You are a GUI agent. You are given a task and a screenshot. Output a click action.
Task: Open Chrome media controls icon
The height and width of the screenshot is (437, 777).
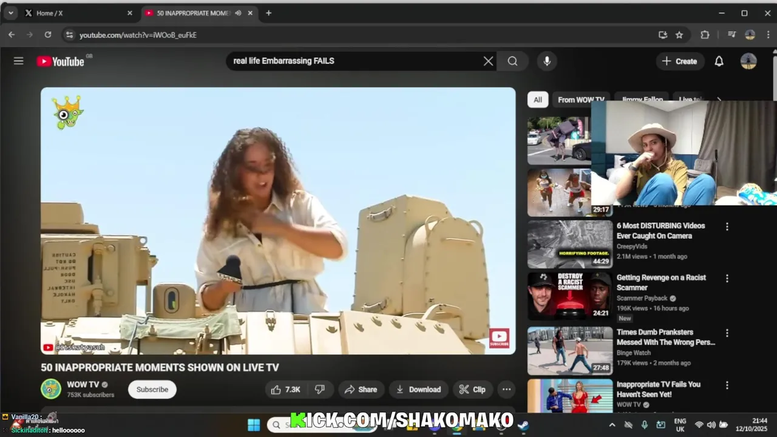[x=731, y=35]
